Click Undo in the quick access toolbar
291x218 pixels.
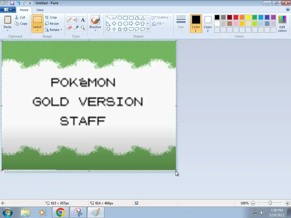pos(18,3)
